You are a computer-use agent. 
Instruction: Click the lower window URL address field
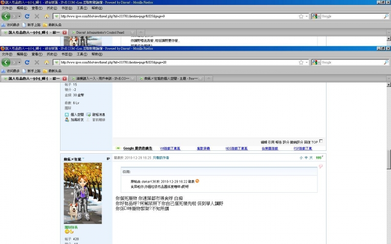[176, 62]
